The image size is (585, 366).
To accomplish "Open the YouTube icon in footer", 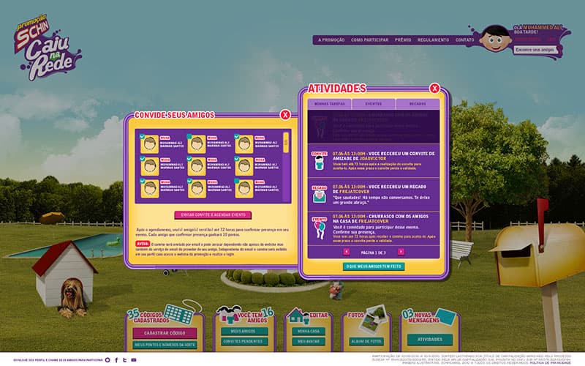I will point(134,360).
